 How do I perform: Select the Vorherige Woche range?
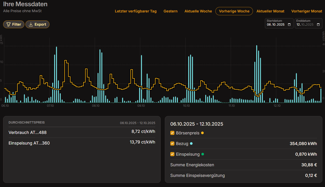click(234, 11)
